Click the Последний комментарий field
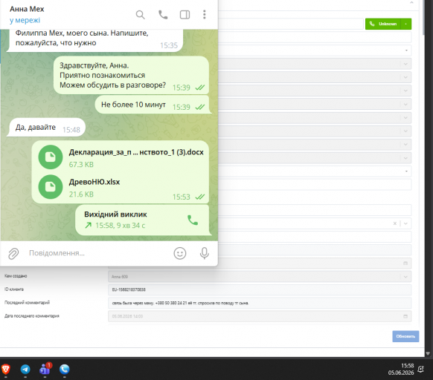This screenshot has width=433, height=380. 260,303
